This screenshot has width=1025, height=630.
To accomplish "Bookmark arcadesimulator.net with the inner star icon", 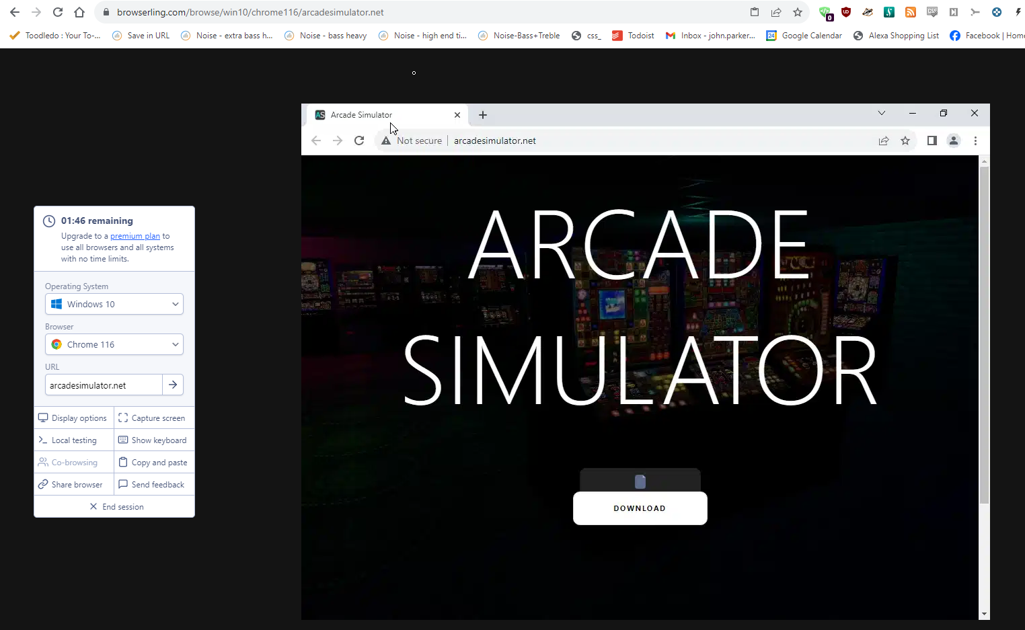I will point(905,141).
